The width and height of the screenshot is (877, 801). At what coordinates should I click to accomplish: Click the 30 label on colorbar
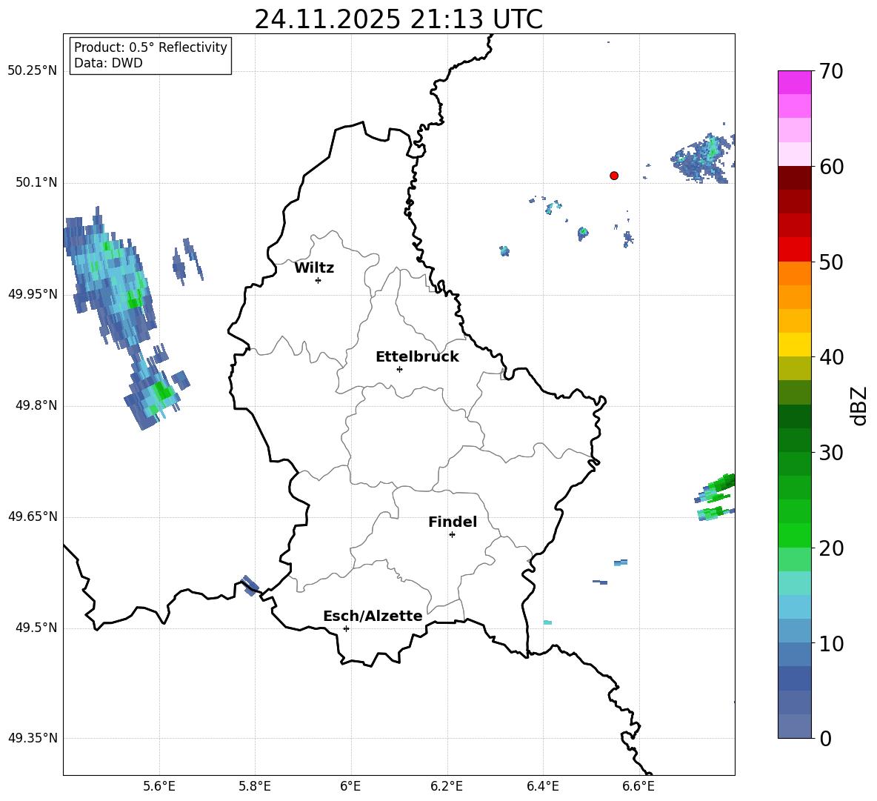coord(831,453)
